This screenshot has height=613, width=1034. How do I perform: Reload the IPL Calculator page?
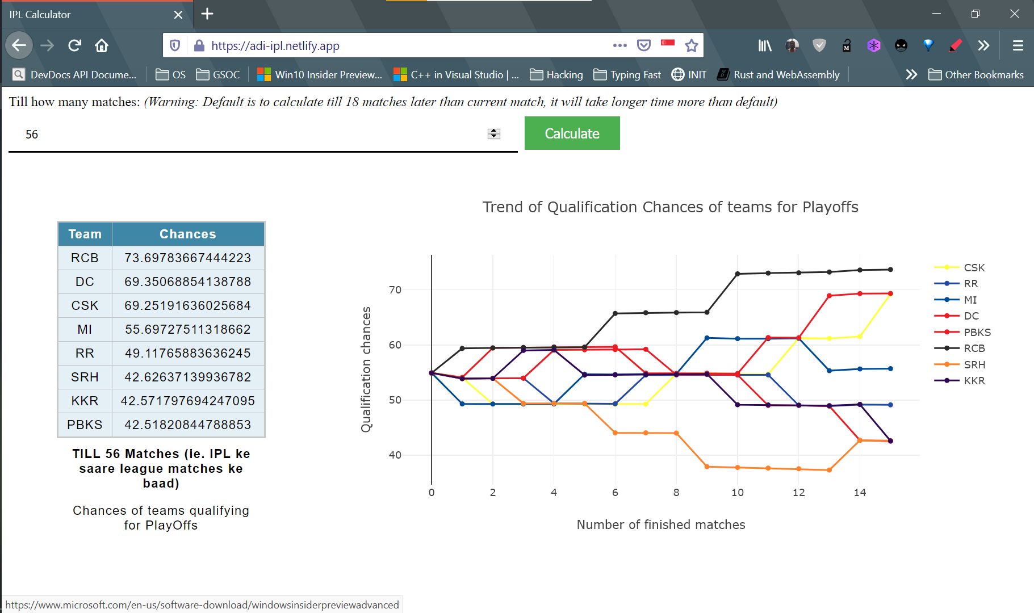pyautogui.click(x=74, y=45)
